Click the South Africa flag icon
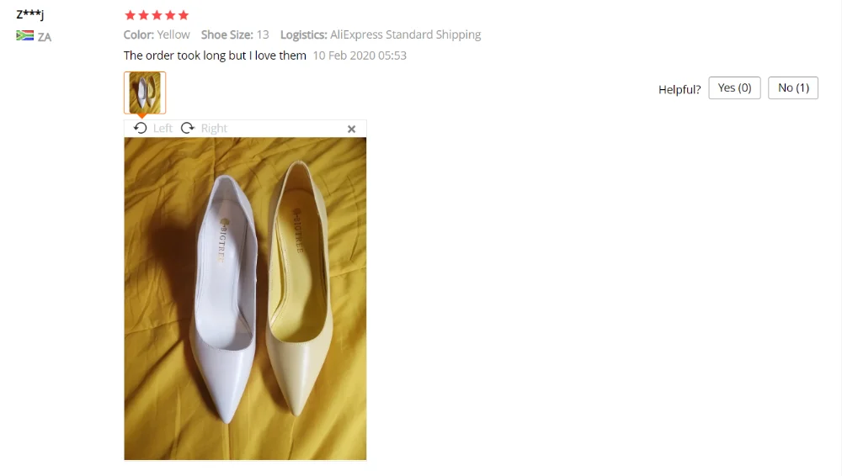The height and width of the screenshot is (476, 842). pos(24,36)
